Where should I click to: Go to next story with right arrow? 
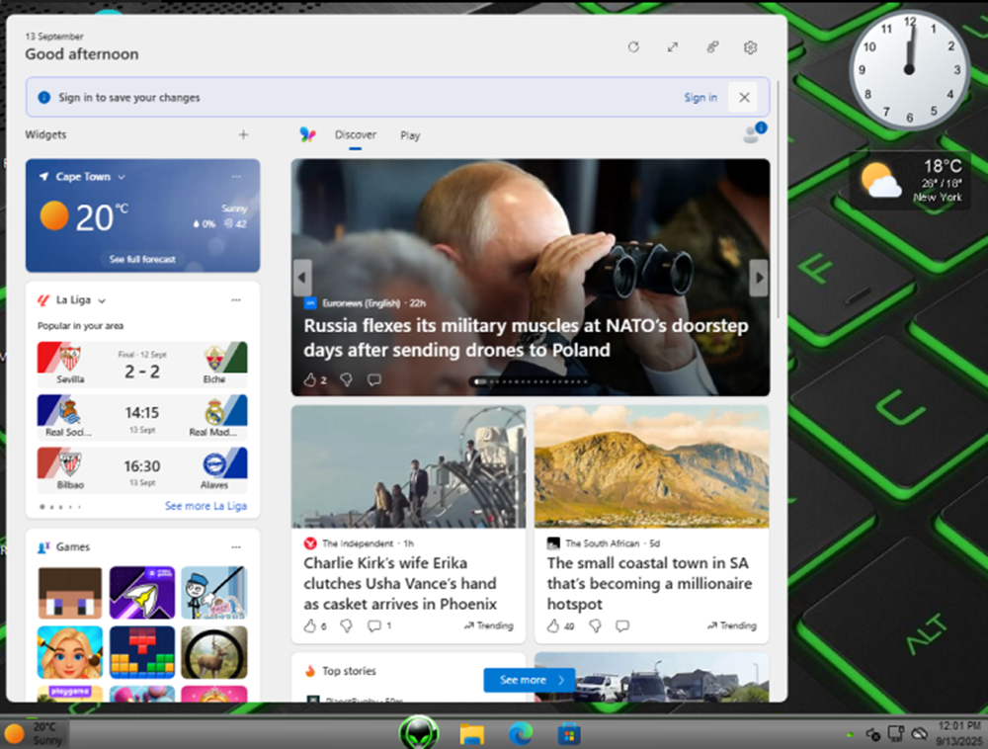[759, 278]
